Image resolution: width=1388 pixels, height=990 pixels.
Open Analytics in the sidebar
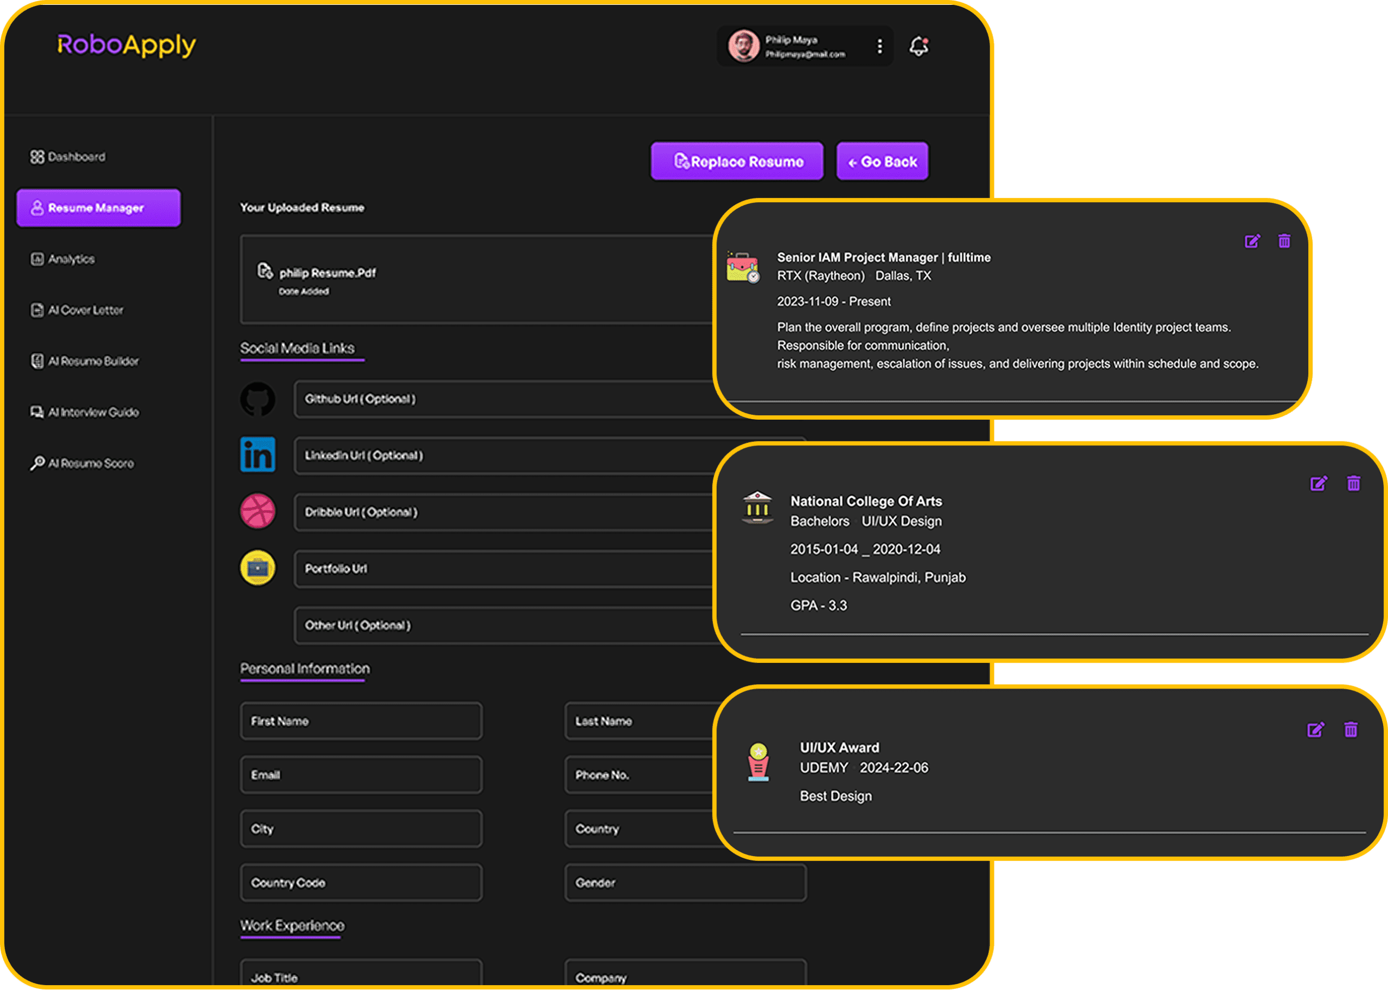[63, 259]
